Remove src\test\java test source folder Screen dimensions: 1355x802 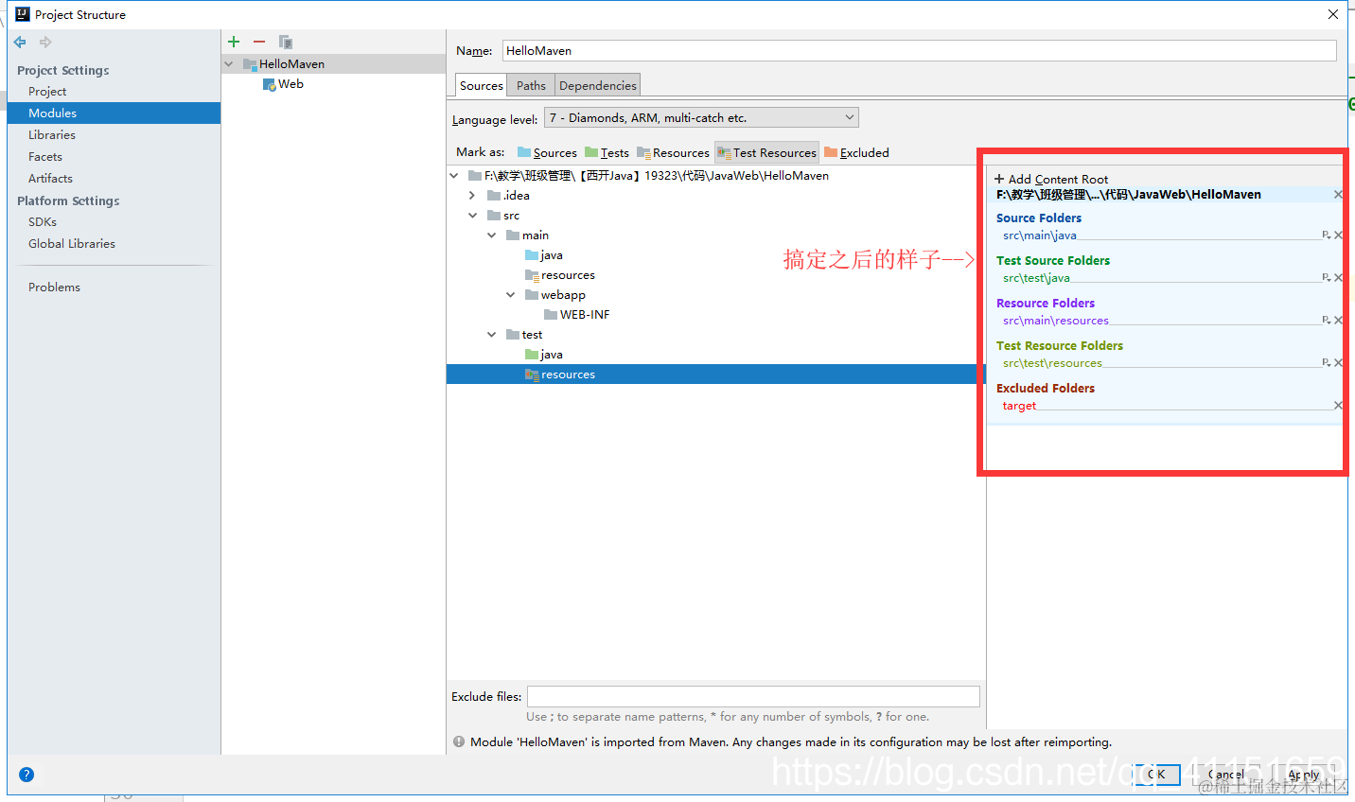coord(1338,278)
